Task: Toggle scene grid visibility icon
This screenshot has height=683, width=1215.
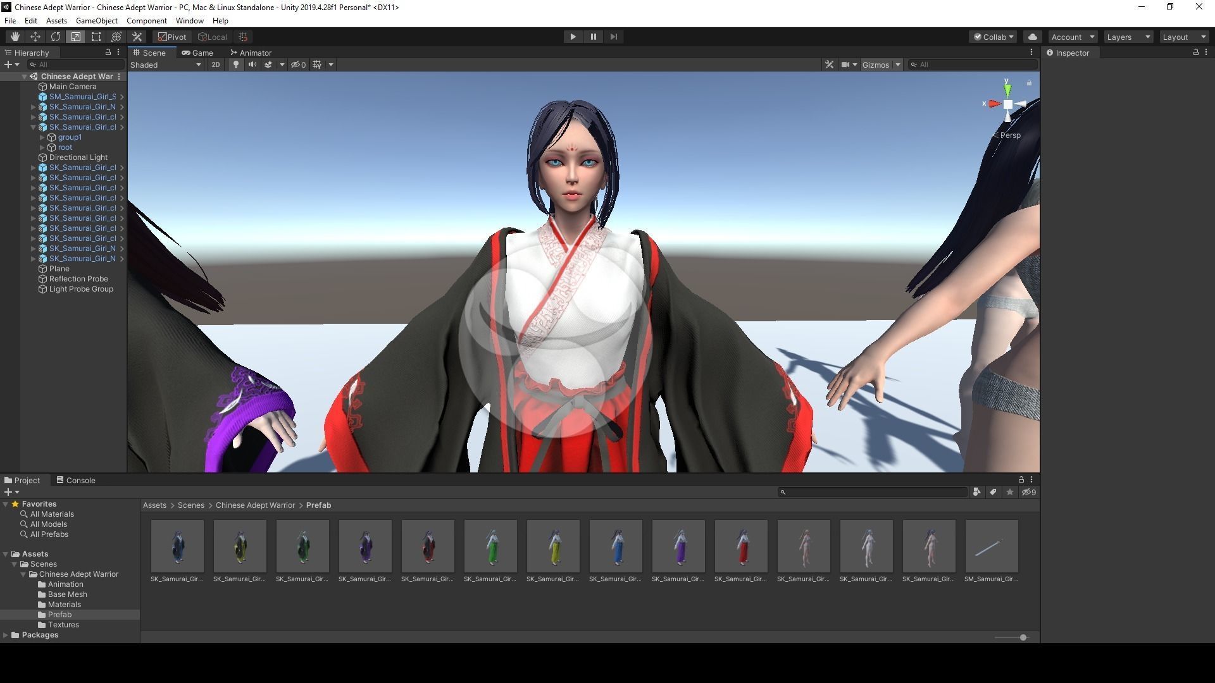Action: click(x=317, y=65)
